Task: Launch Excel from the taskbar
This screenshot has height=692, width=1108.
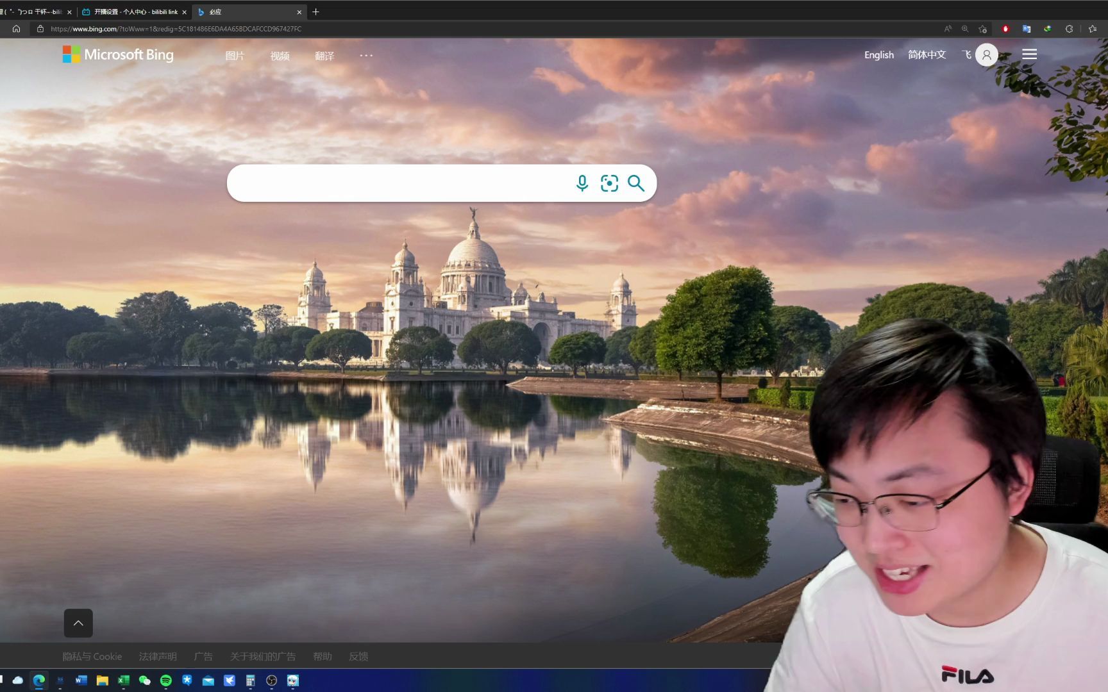Action: coord(123,680)
